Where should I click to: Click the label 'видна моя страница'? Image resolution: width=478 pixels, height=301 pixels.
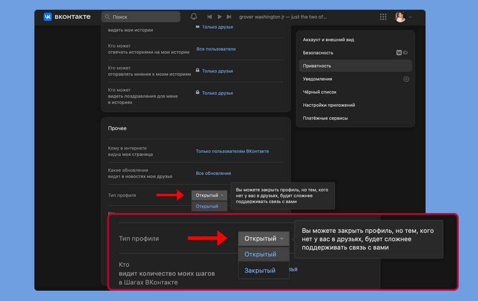click(130, 154)
